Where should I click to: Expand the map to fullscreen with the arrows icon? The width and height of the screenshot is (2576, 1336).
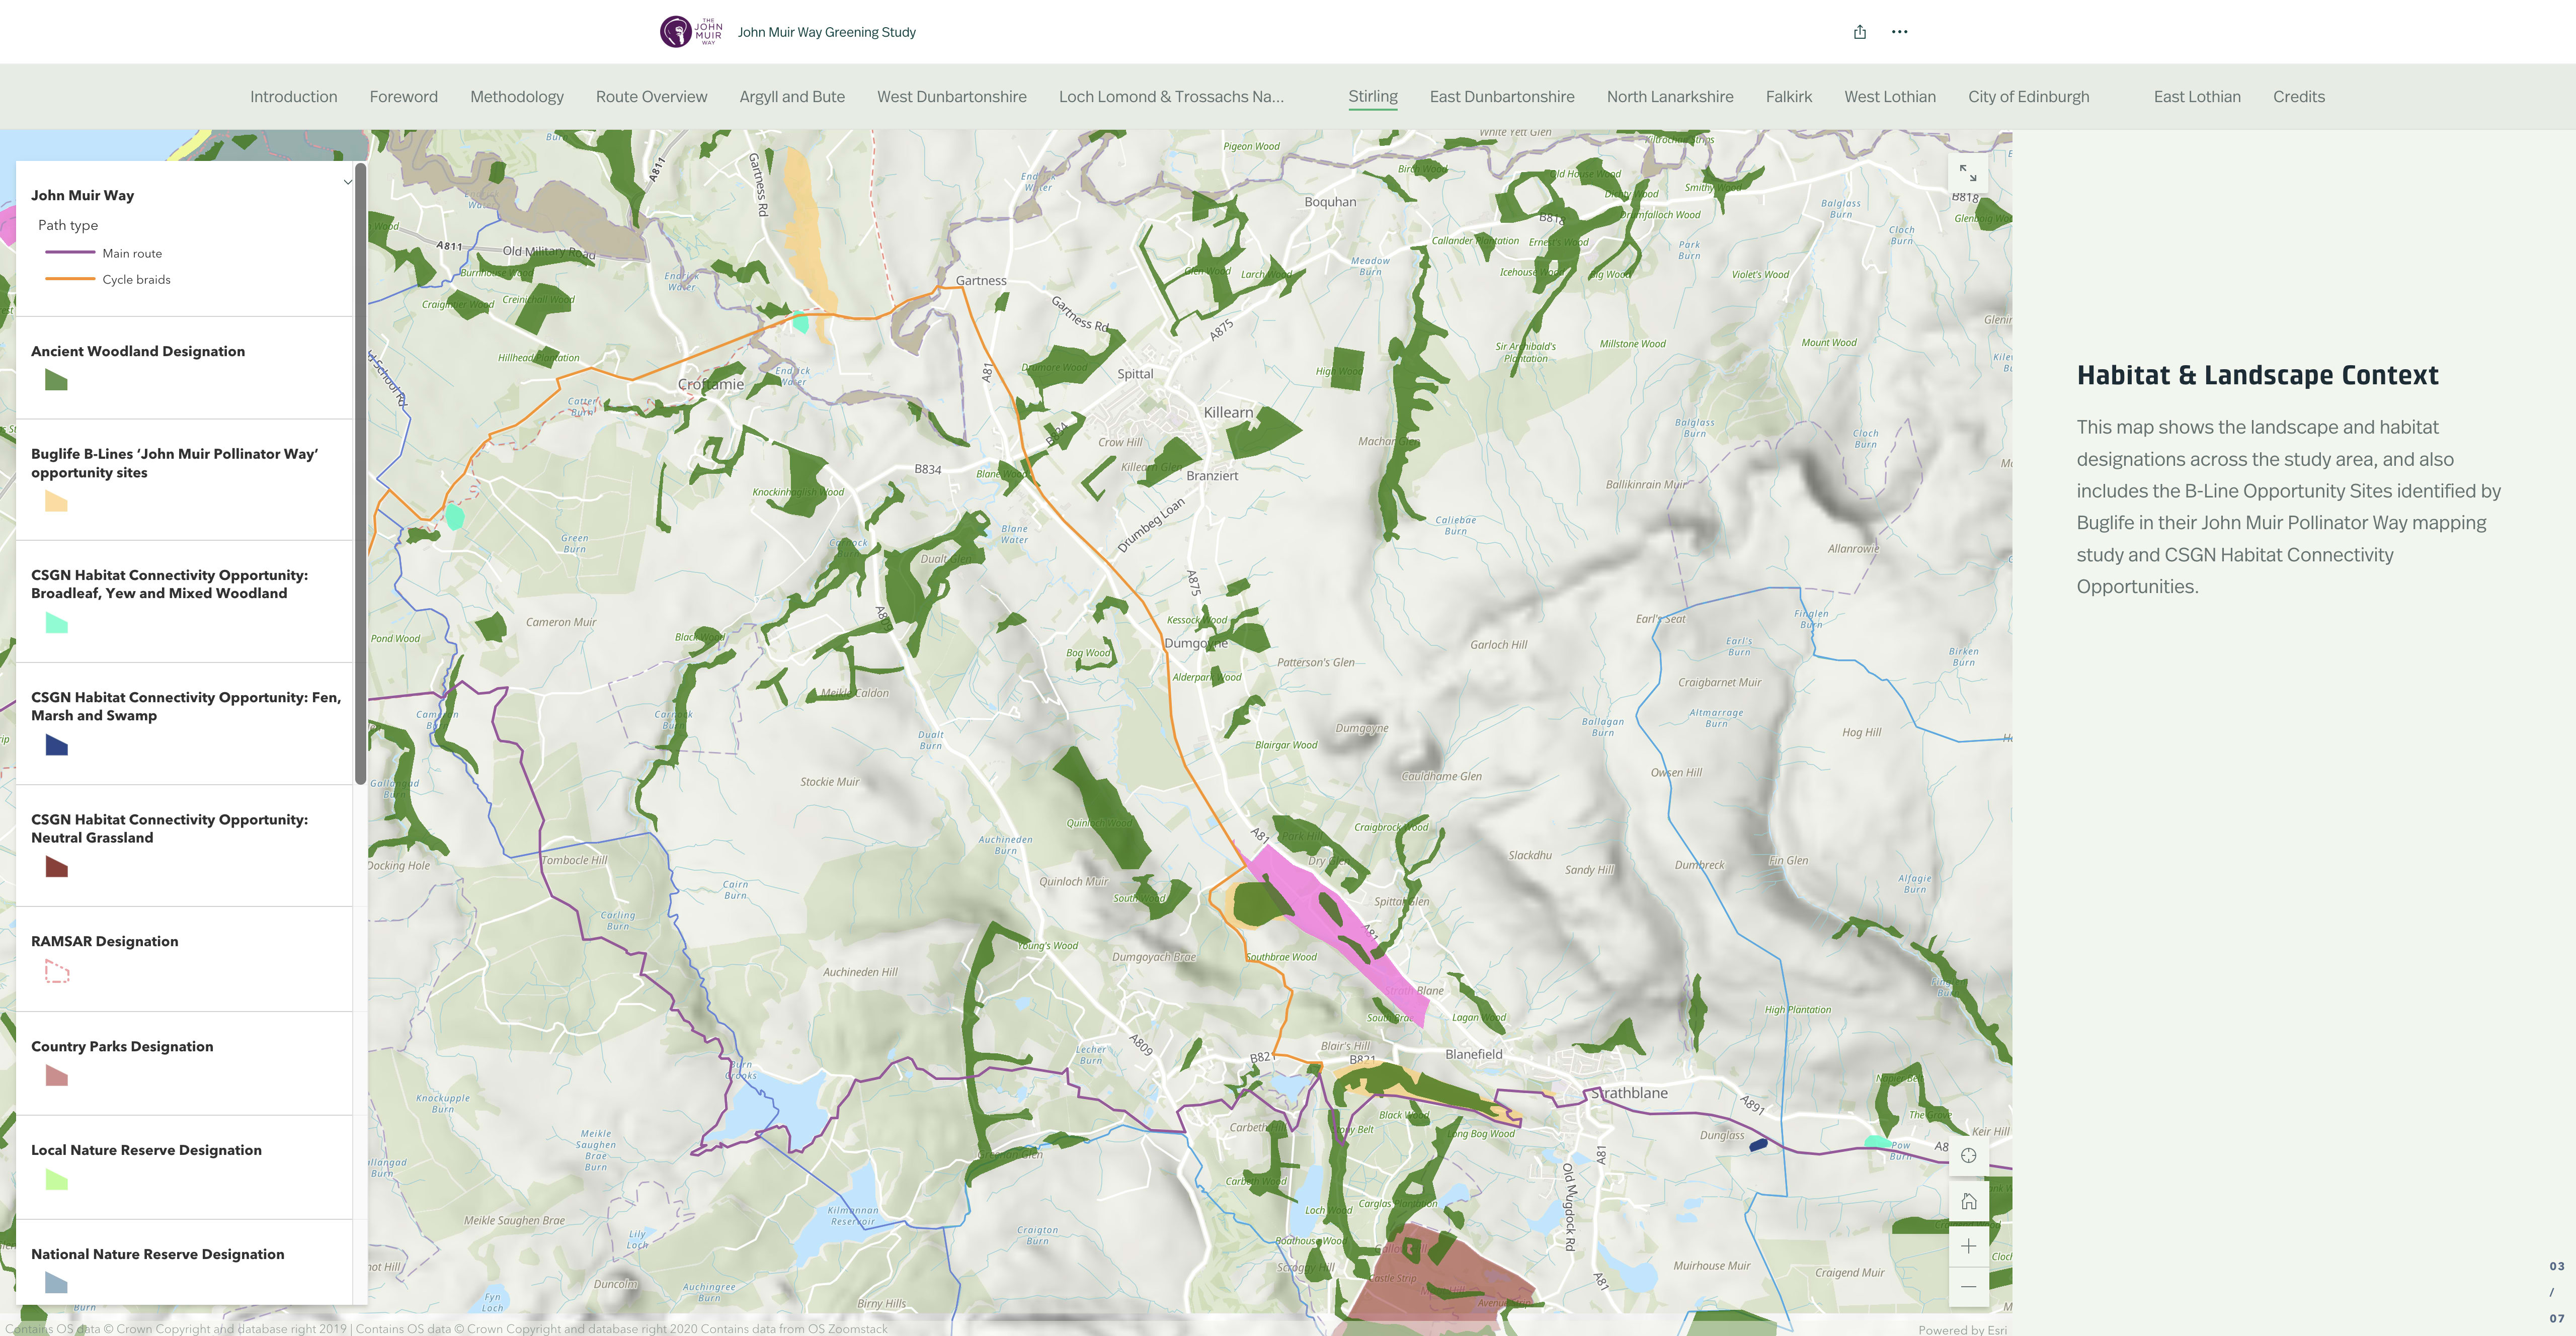(1967, 173)
